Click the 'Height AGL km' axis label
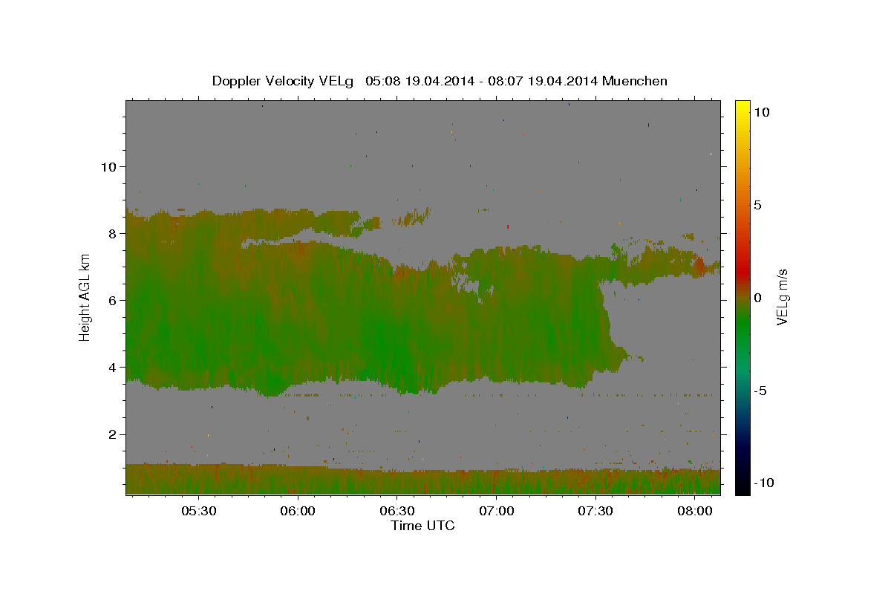The height and width of the screenshot is (594, 891). click(85, 298)
